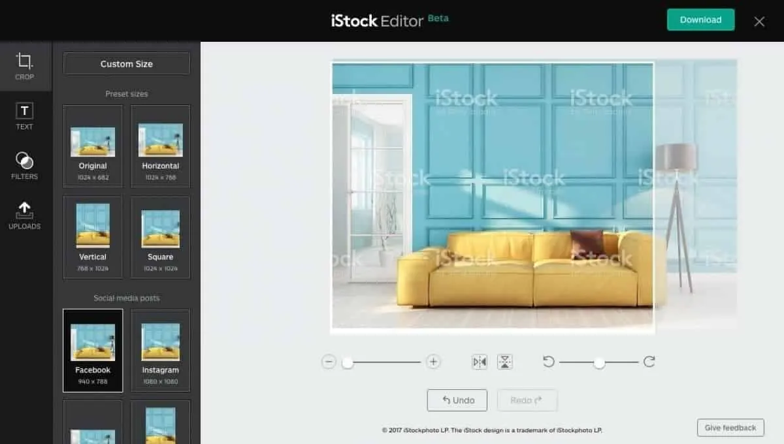Open the Text tool
Image resolution: width=784 pixels, height=444 pixels.
(25, 117)
